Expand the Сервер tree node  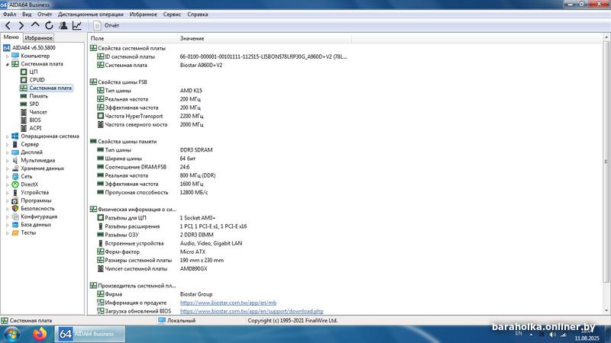tap(7, 145)
